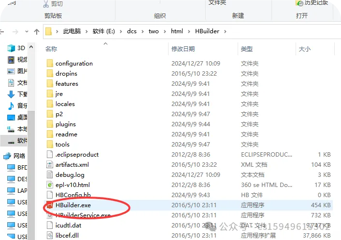Image resolution: width=341 pixels, height=240 pixels.
Task: Click the jre folder icon
Action: (50, 94)
